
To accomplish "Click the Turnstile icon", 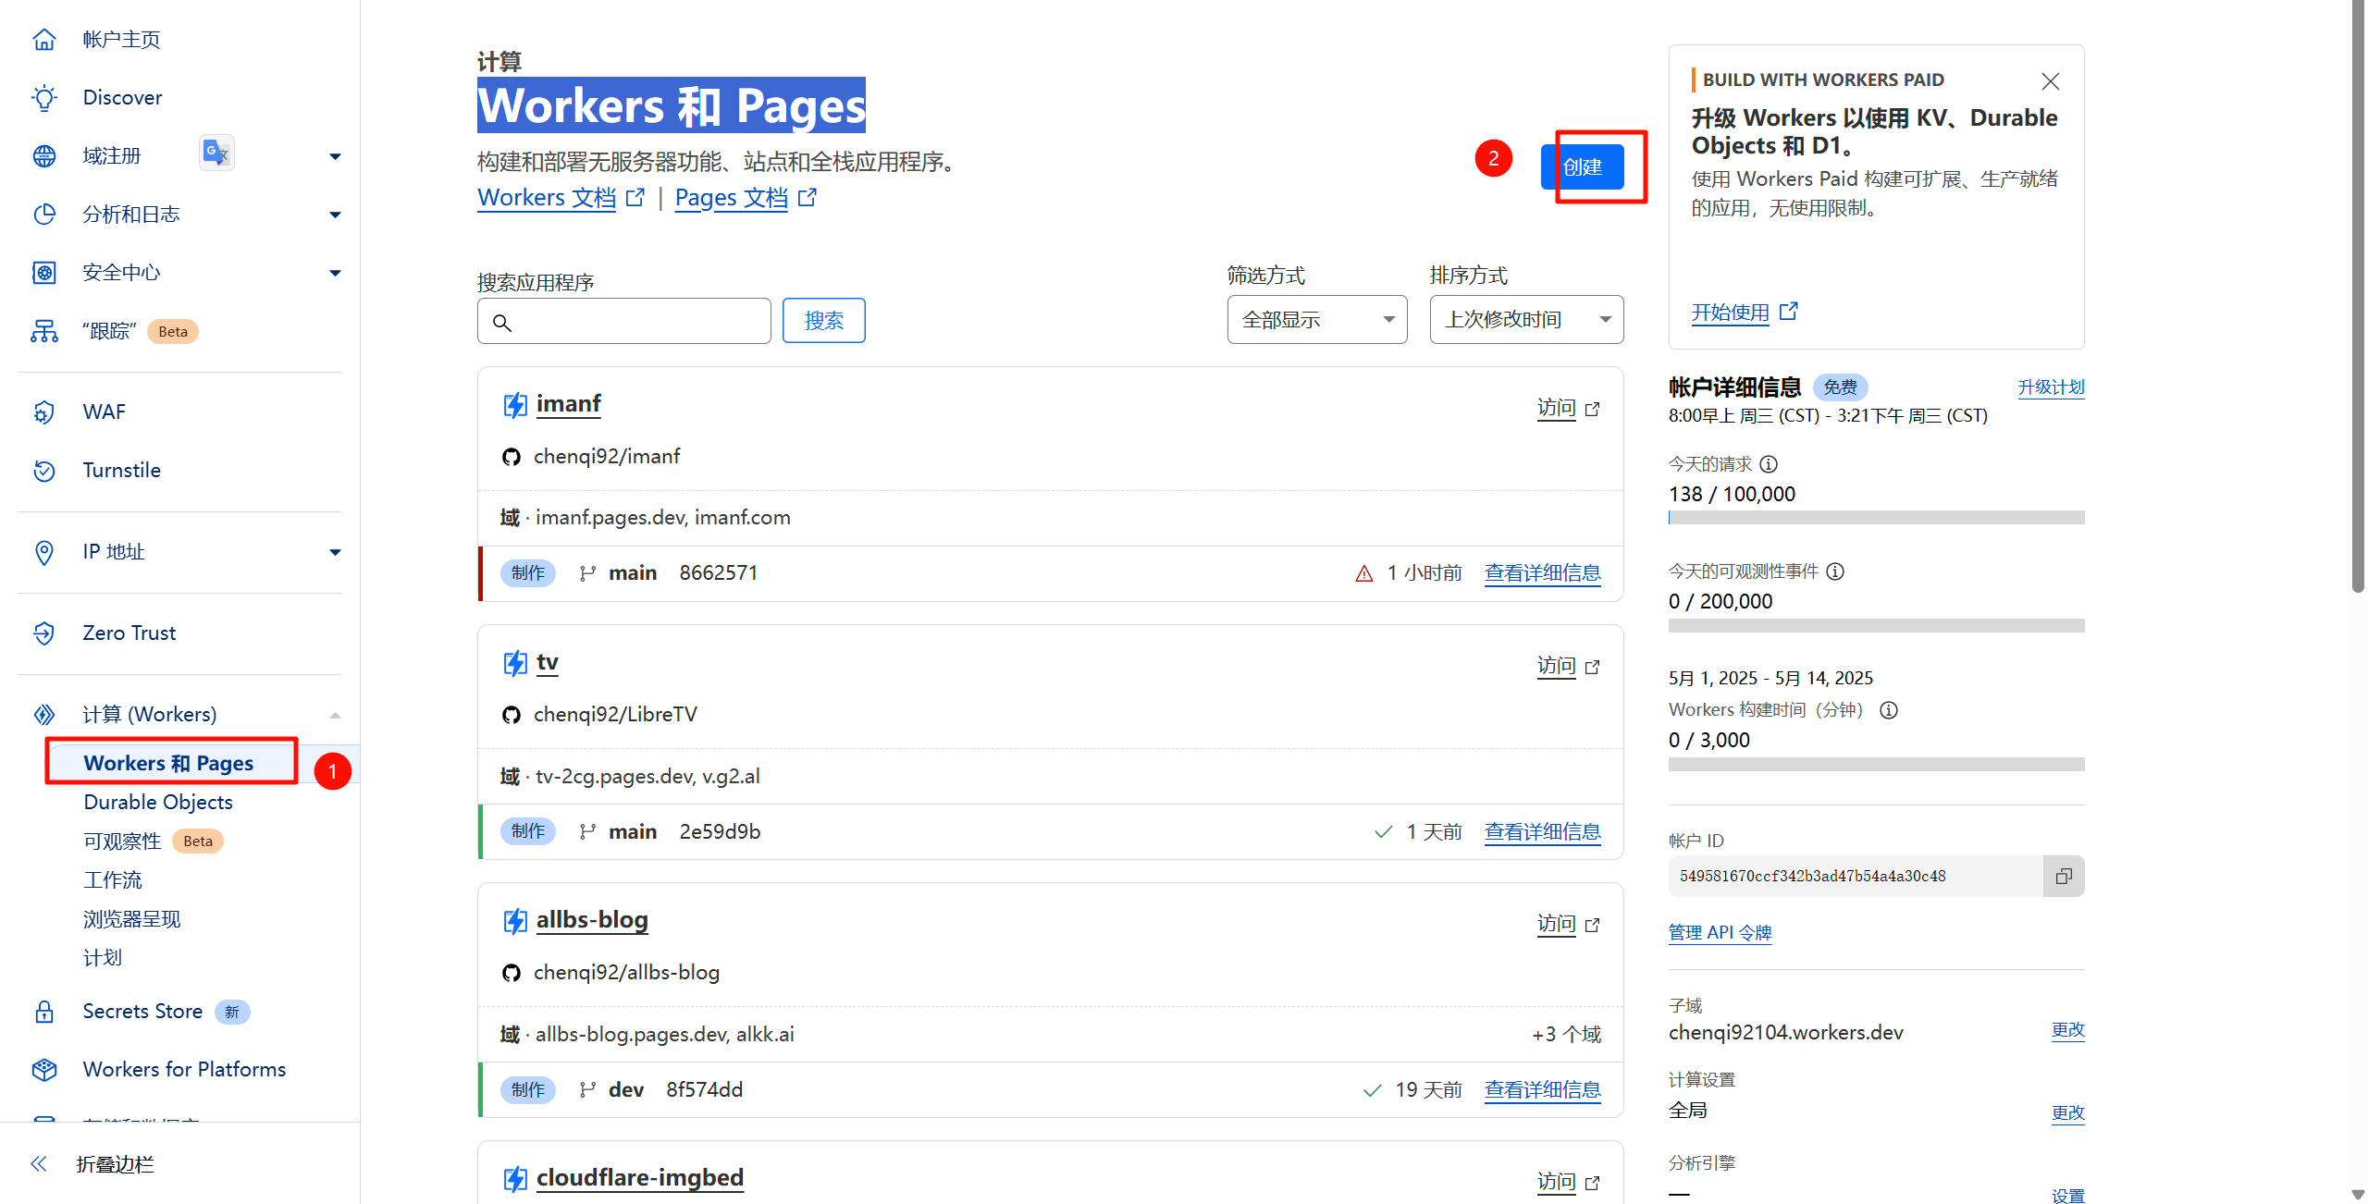I will coord(43,470).
